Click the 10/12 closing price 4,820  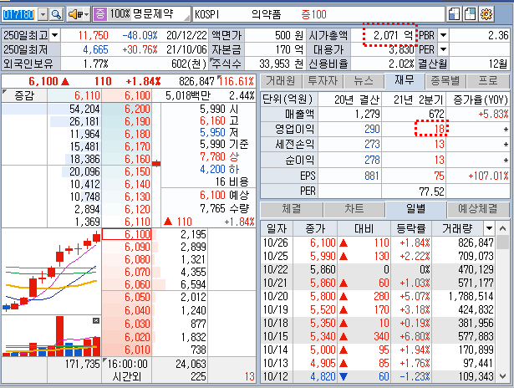click(x=323, y=376)
